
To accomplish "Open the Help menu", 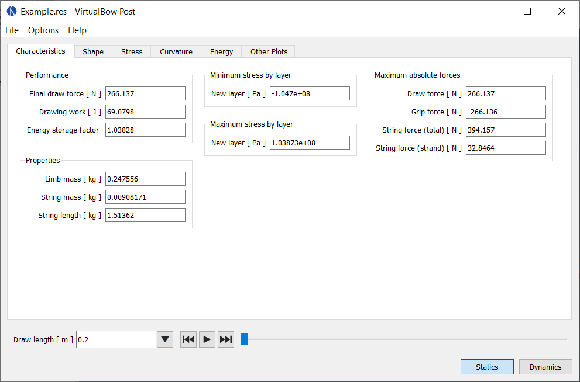I will (x=77, y=30).
